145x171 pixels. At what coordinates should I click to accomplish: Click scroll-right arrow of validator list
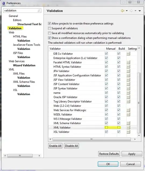click(x=135, y=139)
